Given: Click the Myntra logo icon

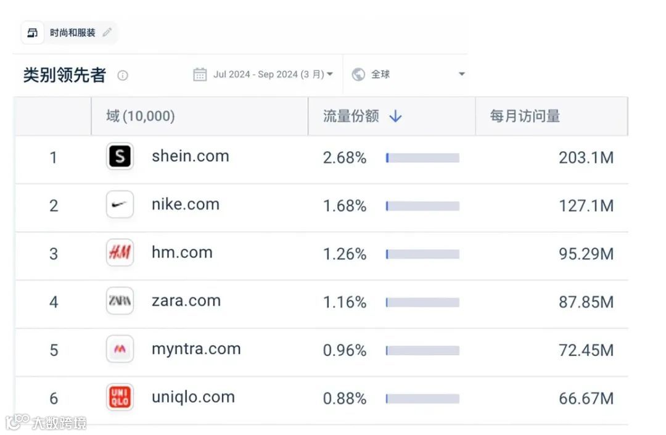Looking at the screenshot, I should coord(120,349).
